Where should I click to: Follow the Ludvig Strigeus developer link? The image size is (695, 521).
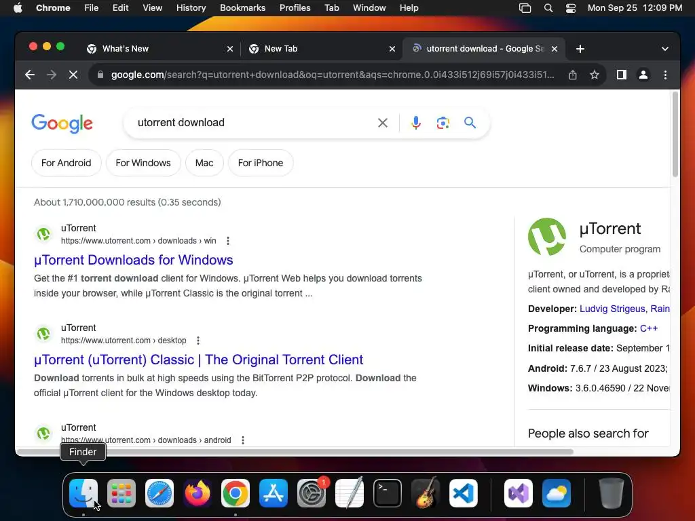tap(612, 309)
